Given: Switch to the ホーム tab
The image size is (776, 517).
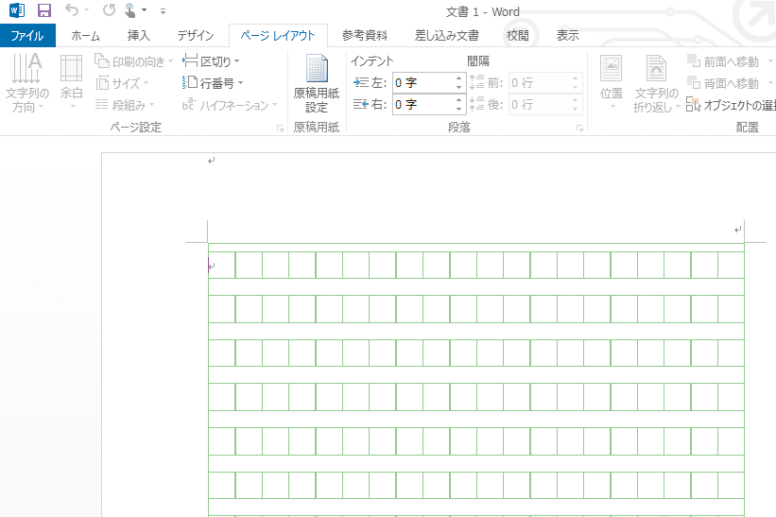Looking at the screenshot, I should pyautogui.click(x=86, y=36).
